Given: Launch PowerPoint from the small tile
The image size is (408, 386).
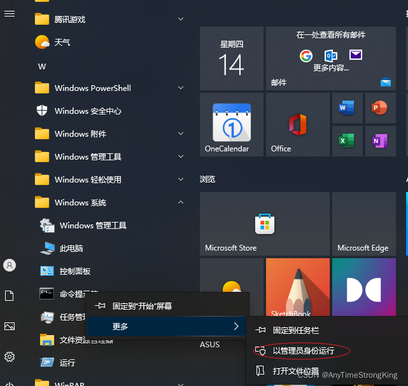Looking at the screenshot, I should (x=381, y=108).
